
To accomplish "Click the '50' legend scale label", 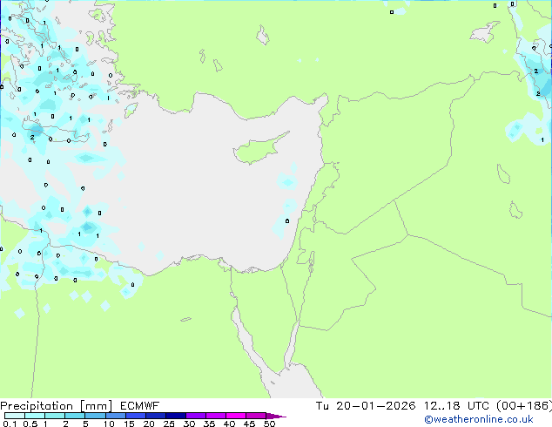I will click(x=269, y=424).
